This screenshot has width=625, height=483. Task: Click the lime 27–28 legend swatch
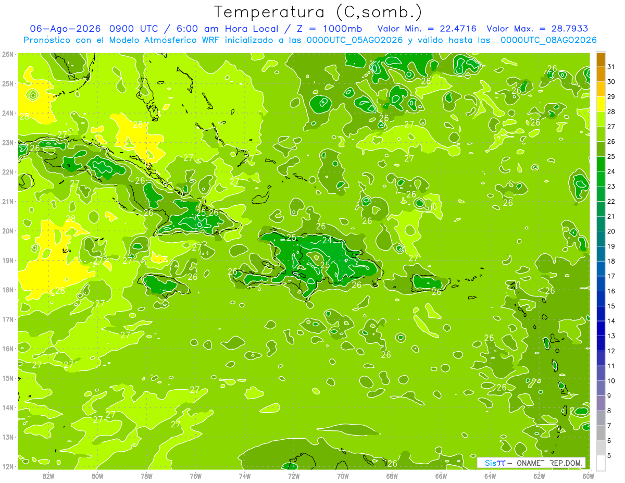[601, 119]
